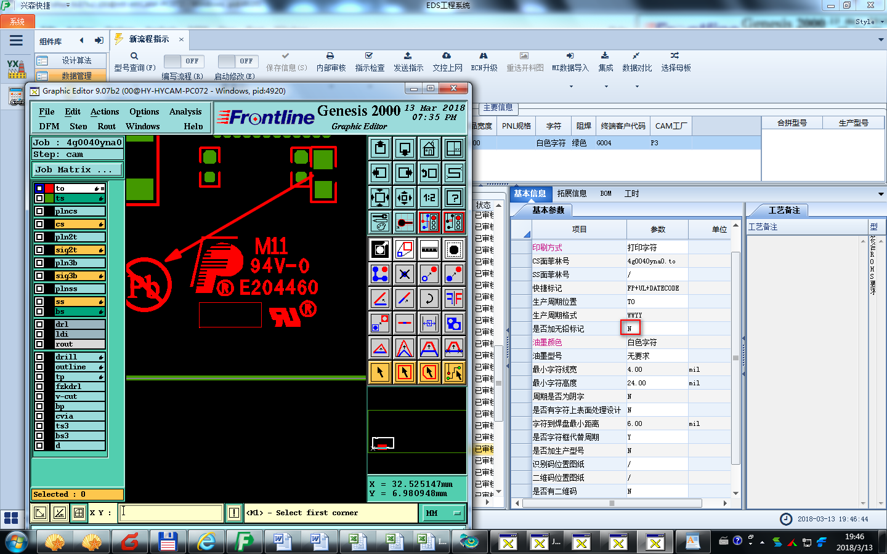The height and width of the screenshot is (554, 887).
Task: Click the red color swatch of layer to
Action: click(49, 188)
